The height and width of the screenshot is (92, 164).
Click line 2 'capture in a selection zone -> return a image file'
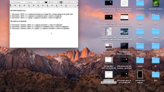tap(36, 16)
